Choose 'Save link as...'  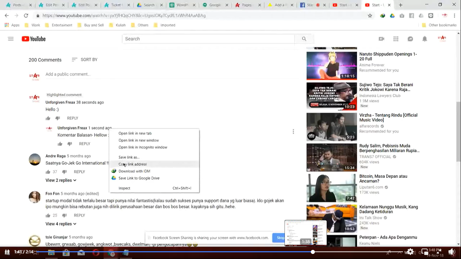154,157
